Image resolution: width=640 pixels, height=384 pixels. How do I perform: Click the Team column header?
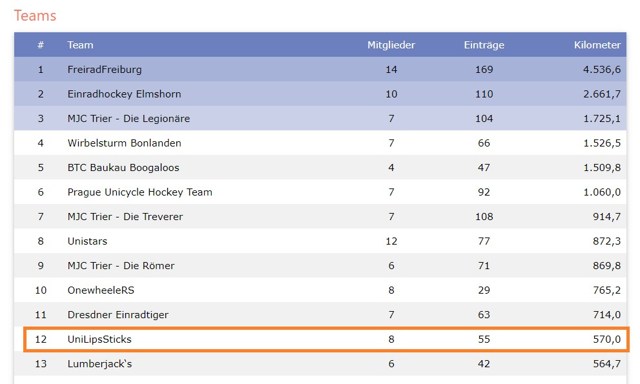coord(80,45)
